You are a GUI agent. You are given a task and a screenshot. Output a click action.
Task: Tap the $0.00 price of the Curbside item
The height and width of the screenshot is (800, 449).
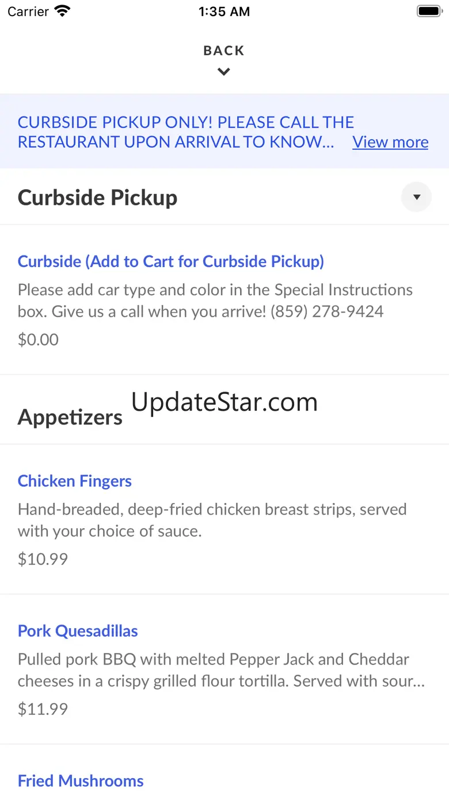(x=38, y=339)
